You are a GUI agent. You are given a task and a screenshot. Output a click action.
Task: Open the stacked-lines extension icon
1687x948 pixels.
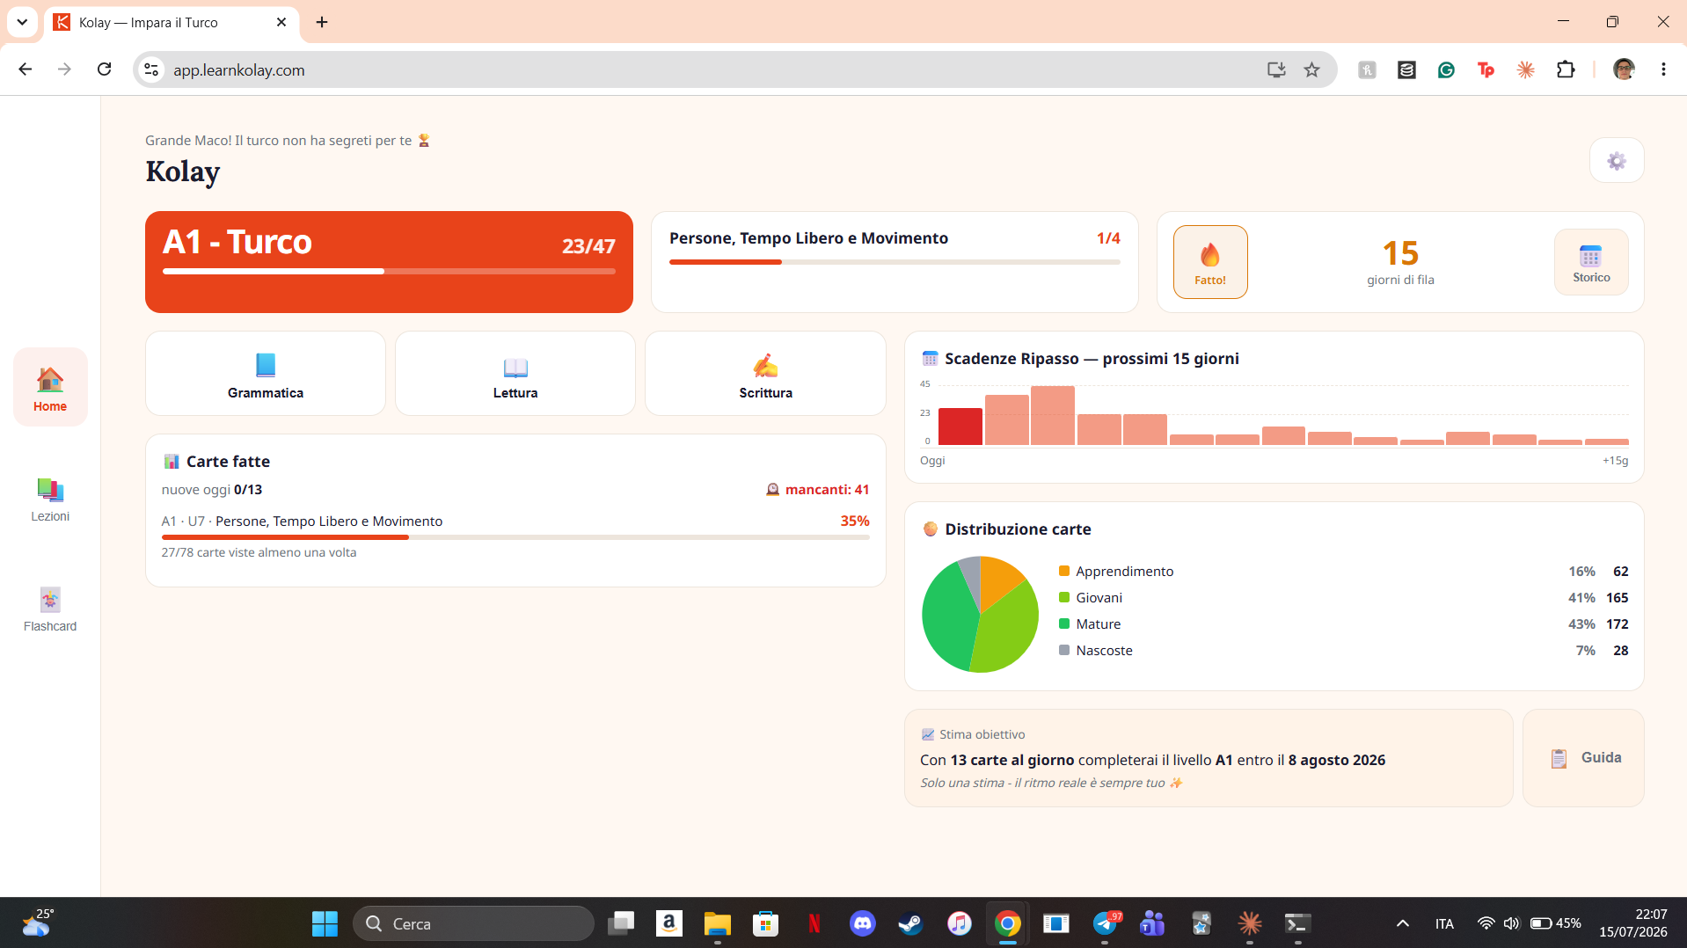(1406, 69)
